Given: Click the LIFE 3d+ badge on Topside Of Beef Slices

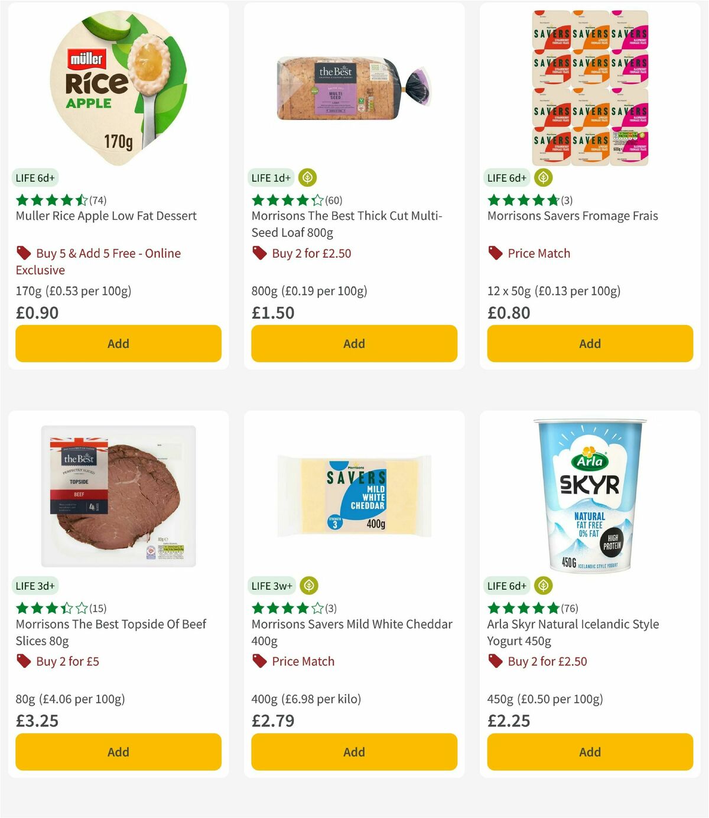Looking at the screenshot, I should point(34,585).
